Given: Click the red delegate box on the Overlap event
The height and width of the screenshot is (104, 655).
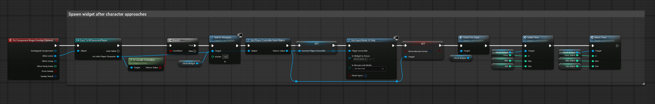Looking at the screenshot, I should [x=57, y=40].
